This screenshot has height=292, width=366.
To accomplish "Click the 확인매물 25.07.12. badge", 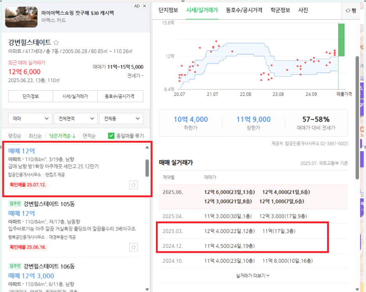I will click(28, 185).
